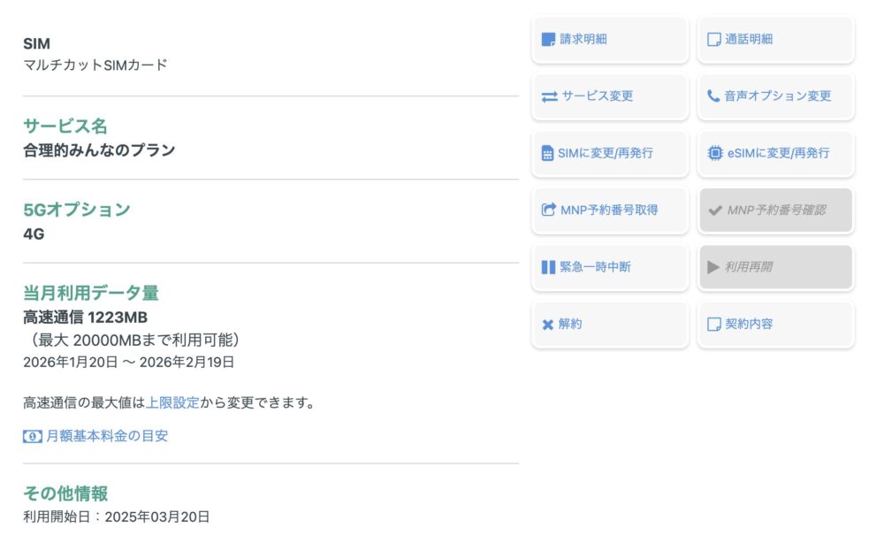Click the X icon beside 解約
This screenshot has width=884, height=551.
[548, 325]
